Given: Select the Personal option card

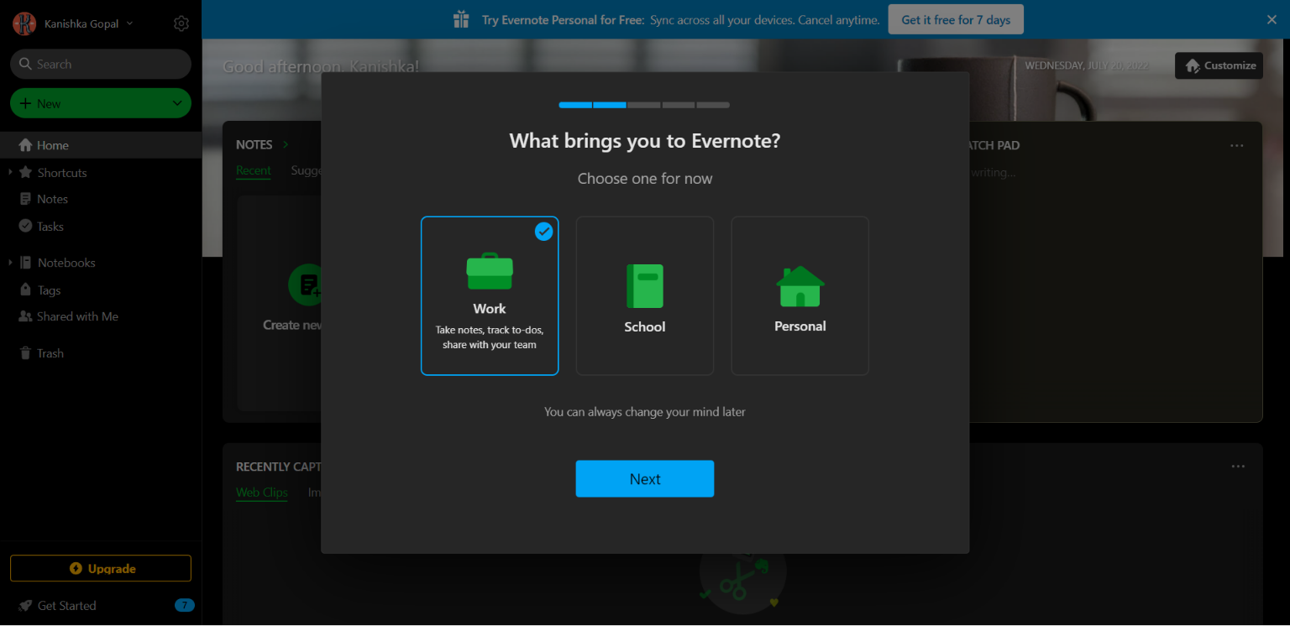Looking at the screenshot, I should coord(800,295).
